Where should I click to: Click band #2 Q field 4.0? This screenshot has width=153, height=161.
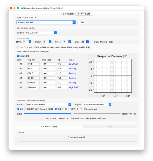pos(62,69)
